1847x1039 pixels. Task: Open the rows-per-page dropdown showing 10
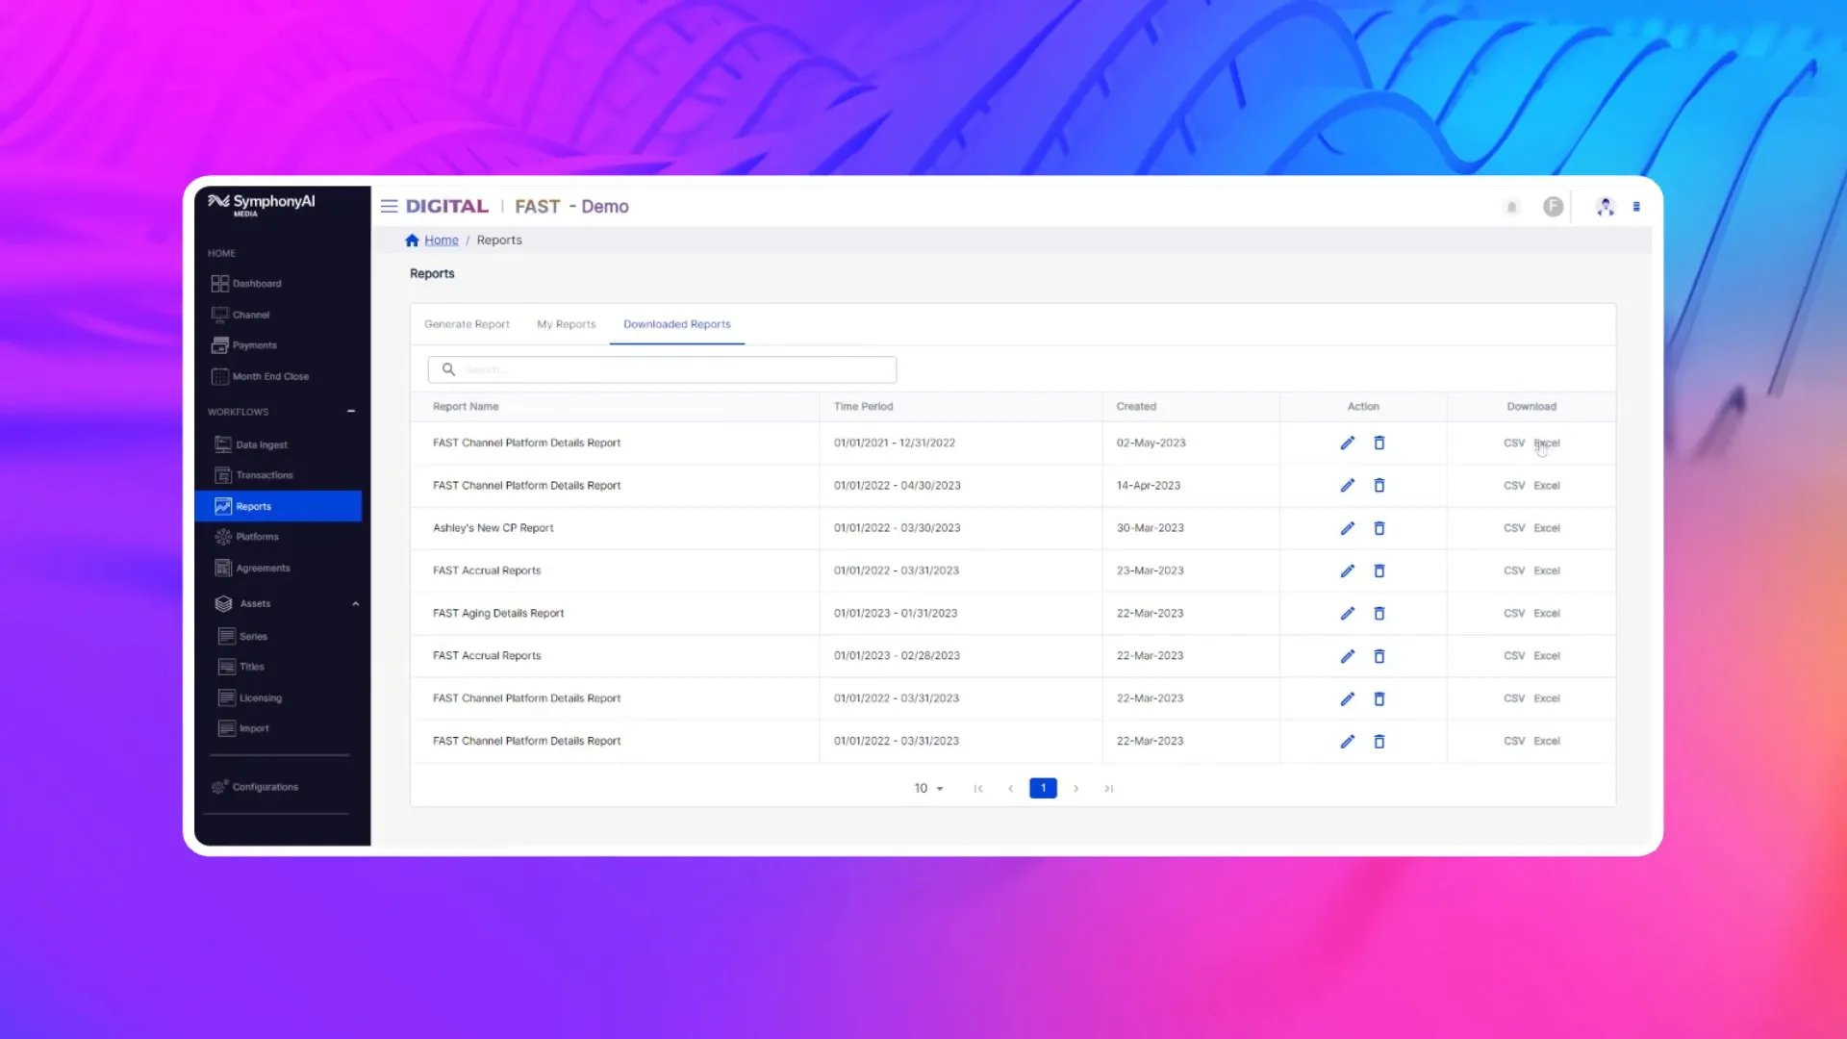[x=928, y=788]
